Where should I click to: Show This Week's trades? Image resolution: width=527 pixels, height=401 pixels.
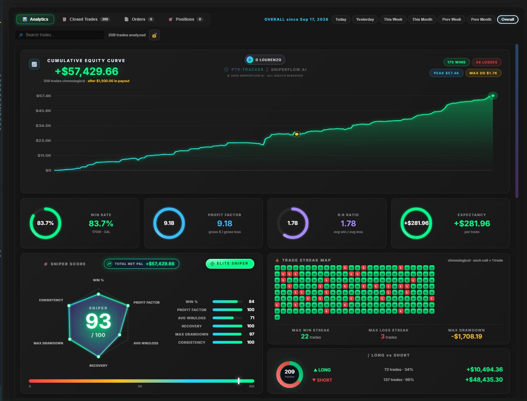(x=393, y=19)
